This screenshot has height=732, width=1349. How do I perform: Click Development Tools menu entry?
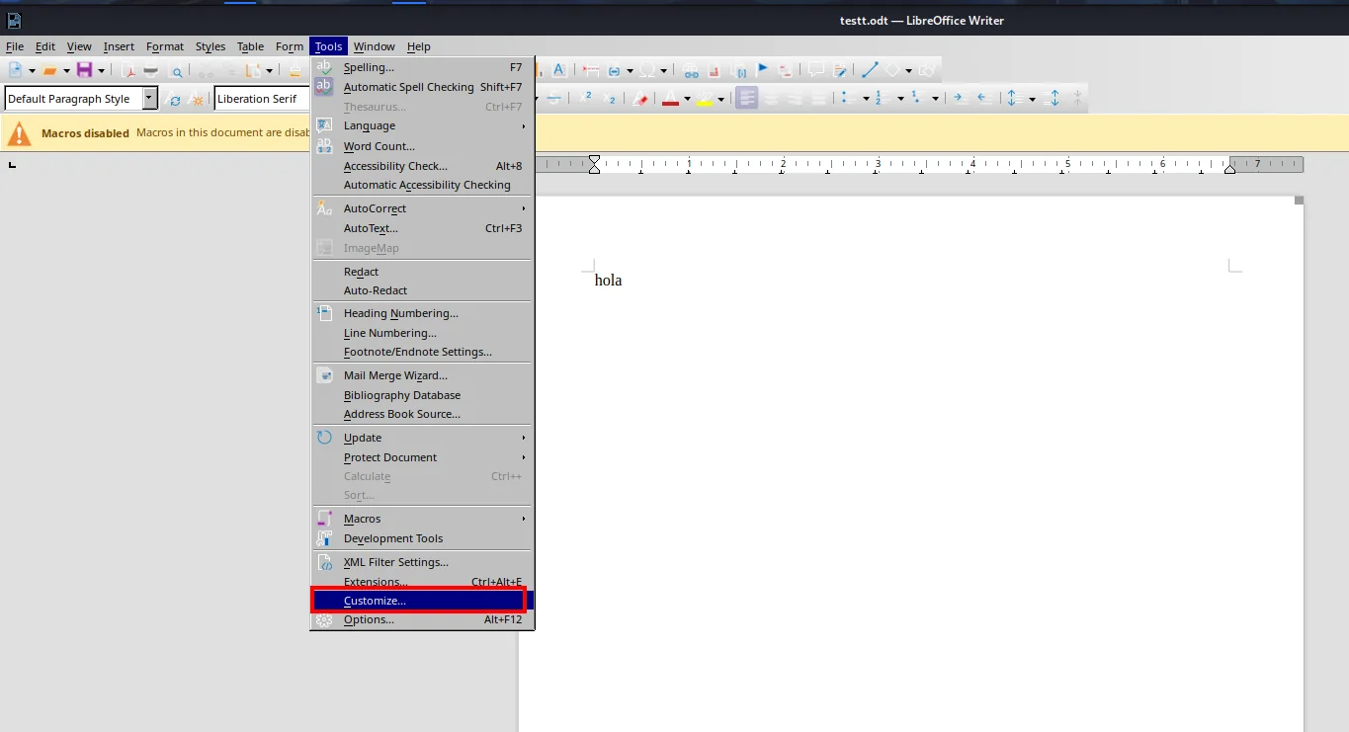[423, 538]
